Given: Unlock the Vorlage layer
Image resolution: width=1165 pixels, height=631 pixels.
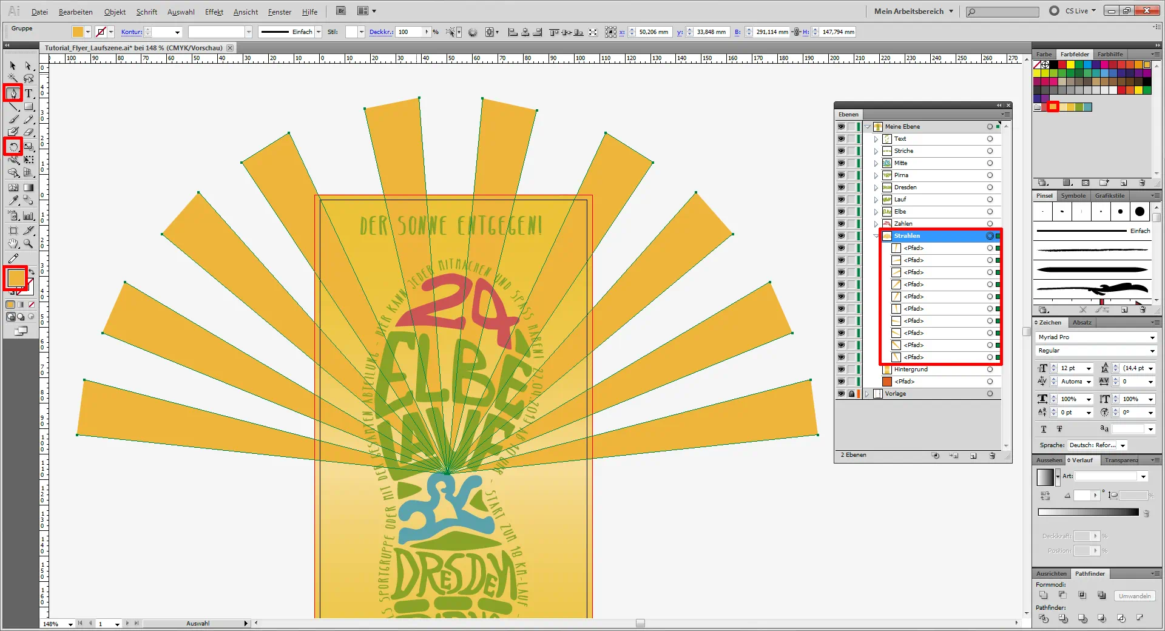Looking at the screenshot, I should tap(851, 394).
